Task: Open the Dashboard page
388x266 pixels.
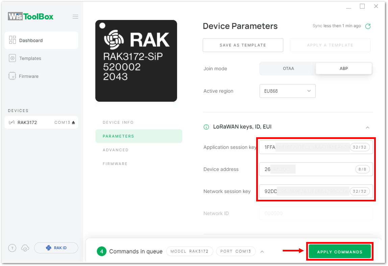Action: [41, 40]
